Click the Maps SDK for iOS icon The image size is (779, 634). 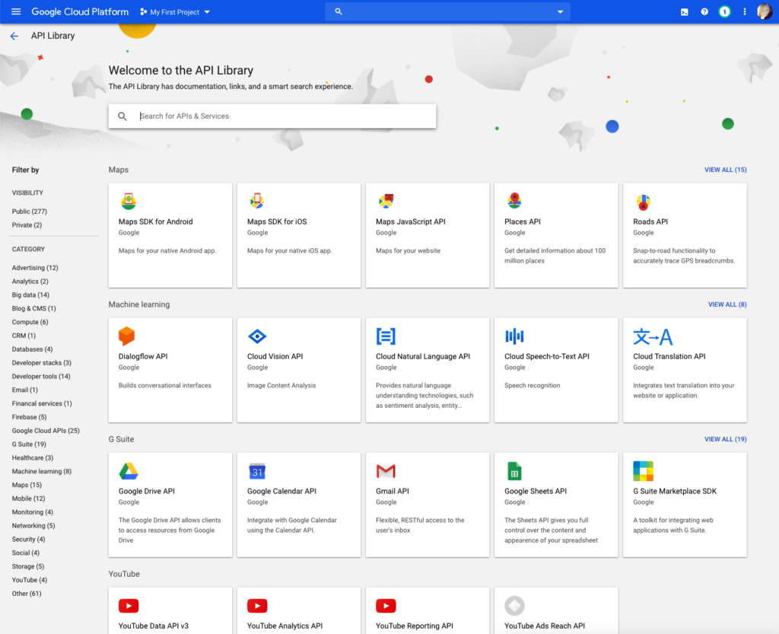(257, 201)
